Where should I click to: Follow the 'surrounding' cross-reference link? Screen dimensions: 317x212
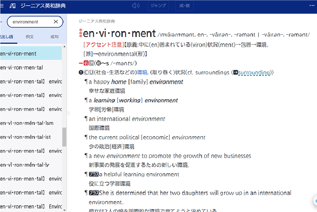254,73
